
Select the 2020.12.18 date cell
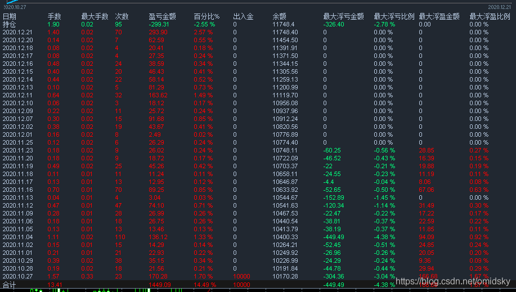17,48
